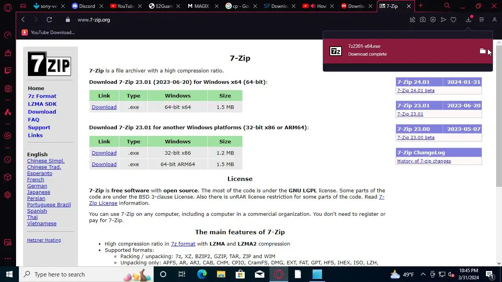
Task: Open GX Control speedometer in sidebar
Action: [8, 35]
